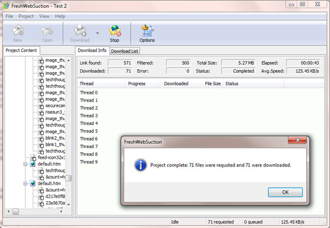
Task: Collapse the default.htm node containing d217e0f8
Action: click(25, 184)
